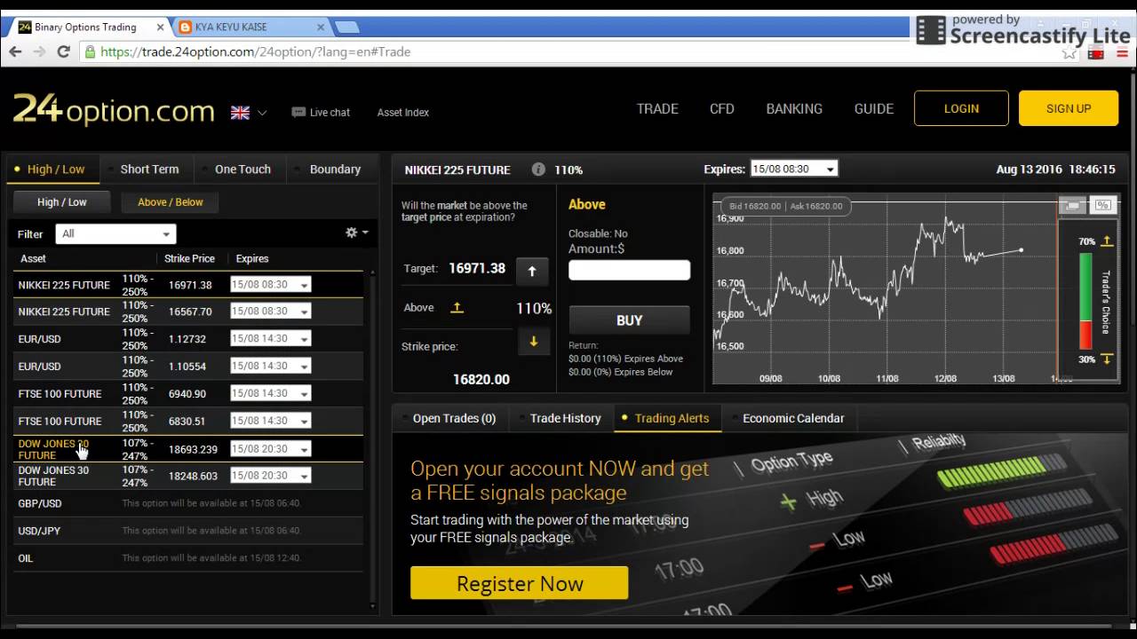Viewport: 1137px width, 639px height.
Task: Open a new browser tab
Action: [346, 27]
